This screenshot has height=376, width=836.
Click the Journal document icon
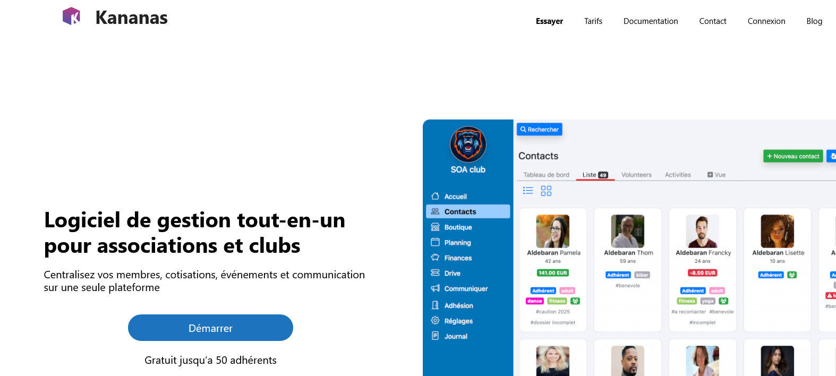pos(435,336)
